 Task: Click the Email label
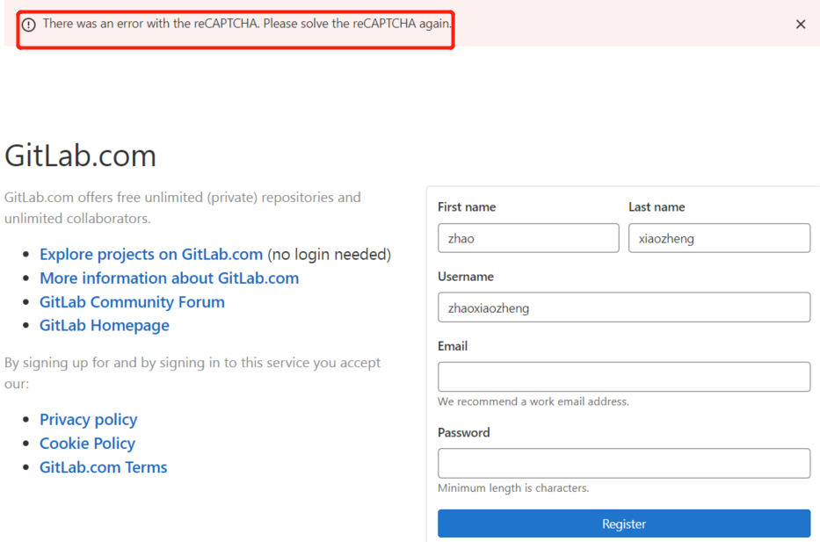(x=453, y=346)
